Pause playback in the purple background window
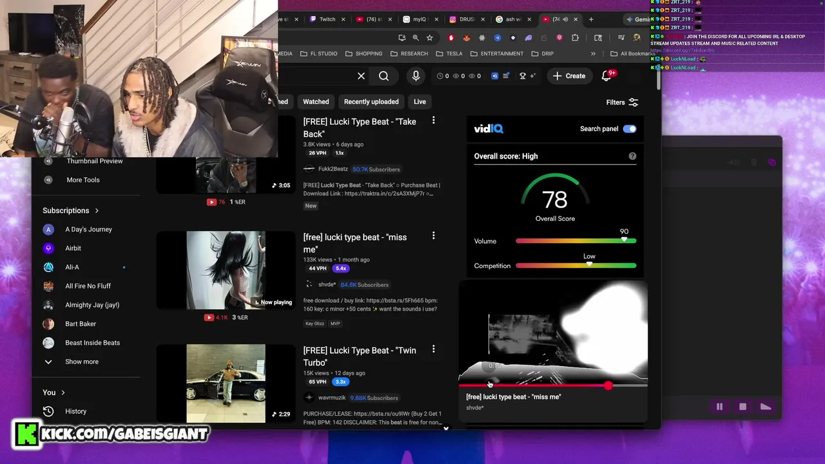The height and width of the screenshot is (464, 825). coord(719,407)
